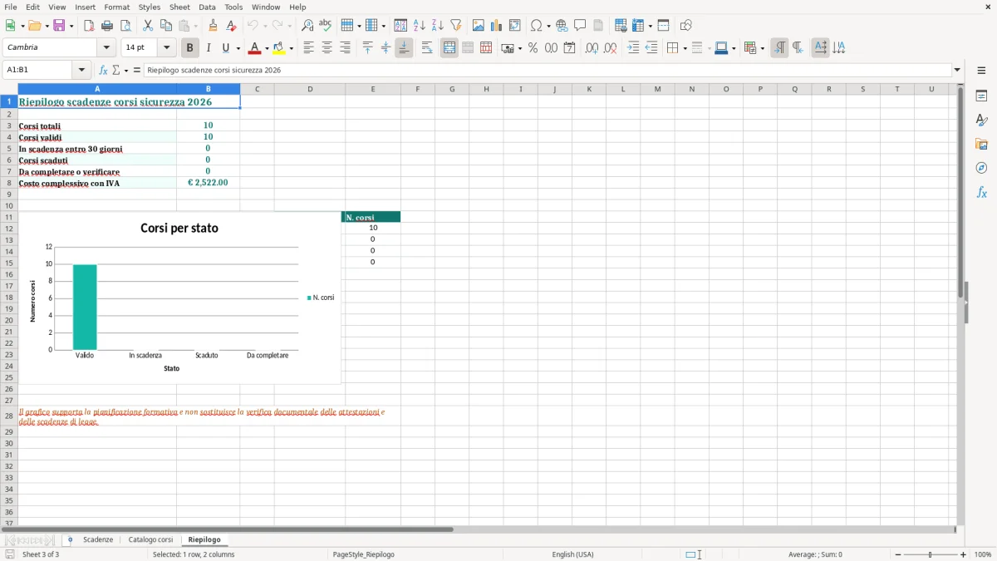
Task: Click the yellow Background Color swatch
Action: click(x=279, y=48)
